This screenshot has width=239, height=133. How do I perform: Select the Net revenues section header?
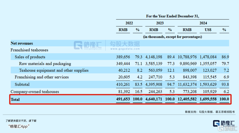[x=22, y=43]
